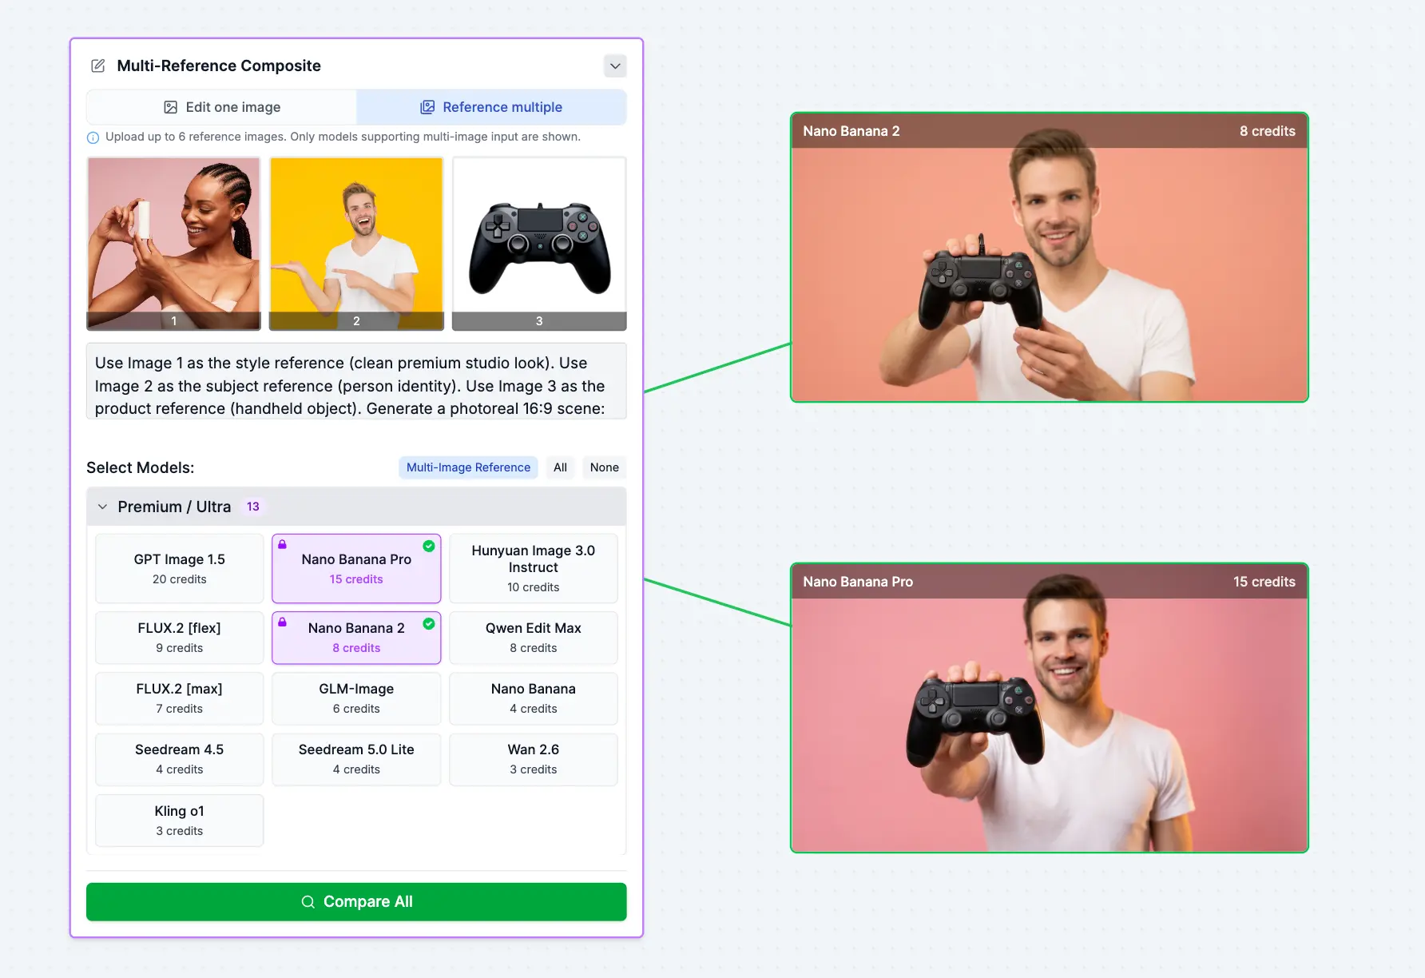Click the green checkmark on Nano Banana 2
Viewport: 1425px width, 978px height.
429,623
